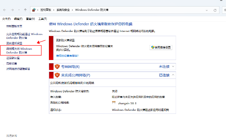
Task: Click 专用网络(R) section header
Action: [70, 67]
